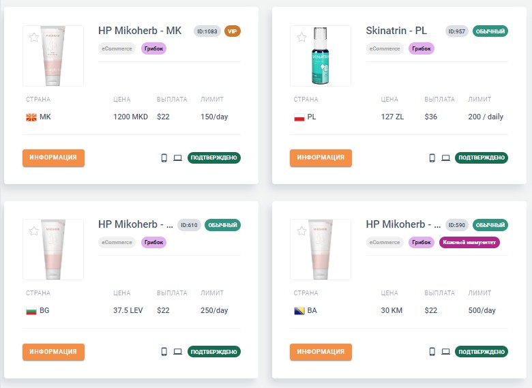
Task: Open ИНФОРМАЦИЯ for HP Mikoherb MK
Action: click(x=53, y=158)
